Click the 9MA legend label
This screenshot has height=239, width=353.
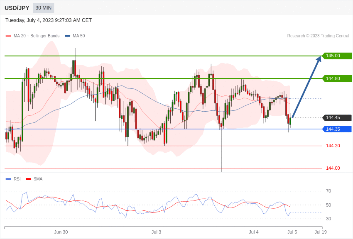click(x=38, y=179)
